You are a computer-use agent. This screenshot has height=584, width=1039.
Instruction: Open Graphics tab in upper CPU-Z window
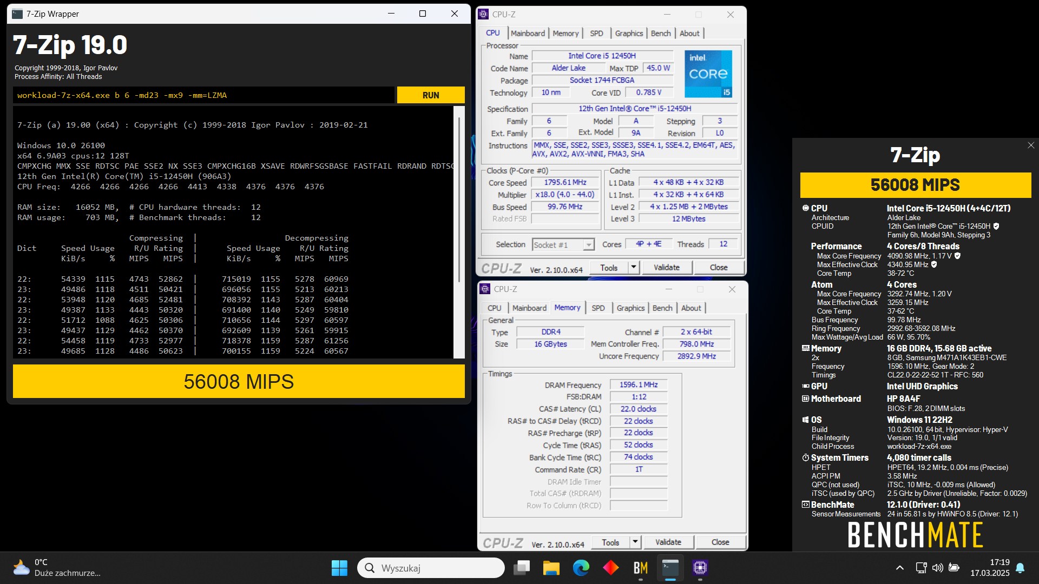click(629, 34)
